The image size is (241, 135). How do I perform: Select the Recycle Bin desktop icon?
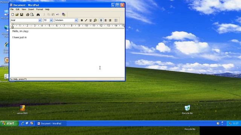pyautogui.click(x=188, y=109)
